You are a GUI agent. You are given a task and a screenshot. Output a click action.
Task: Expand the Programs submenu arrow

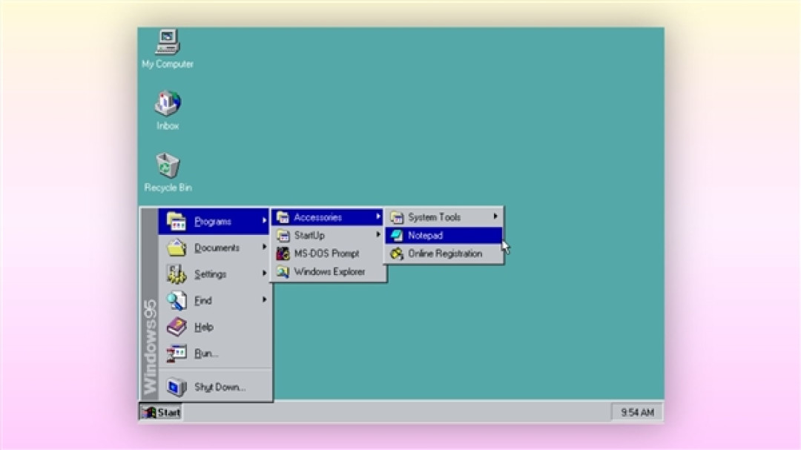[264, 221]
